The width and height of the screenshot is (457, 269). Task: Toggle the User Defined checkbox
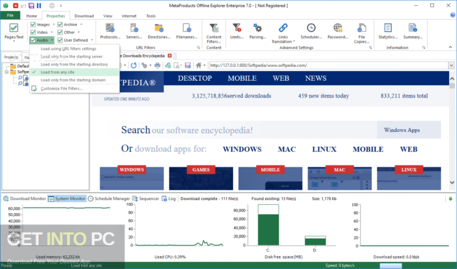click(60, 40)
